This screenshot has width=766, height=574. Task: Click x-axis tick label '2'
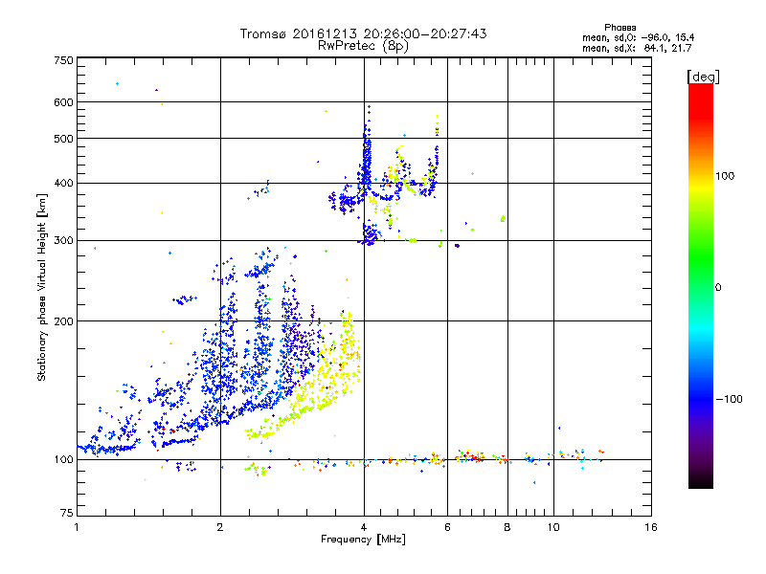click(220, 527)
